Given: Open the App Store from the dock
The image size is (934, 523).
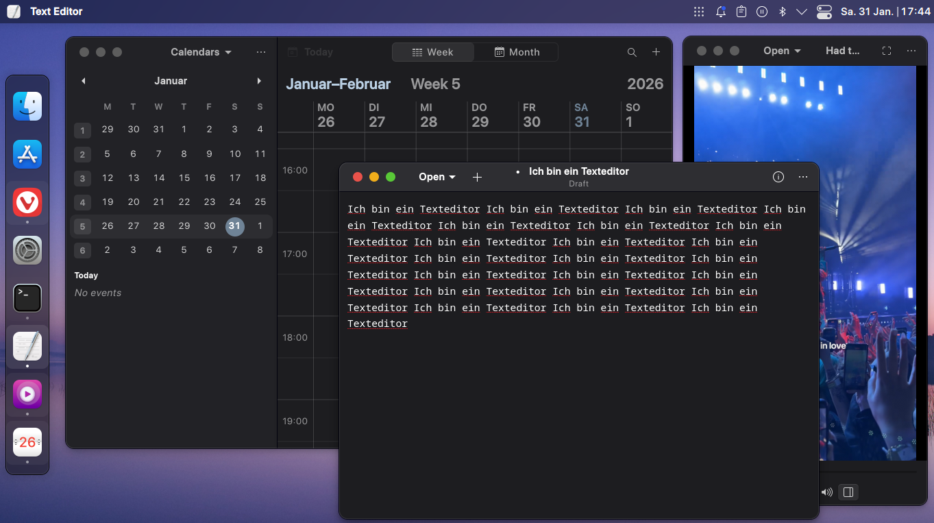Looking at the screenshot, I should (27, 154).
